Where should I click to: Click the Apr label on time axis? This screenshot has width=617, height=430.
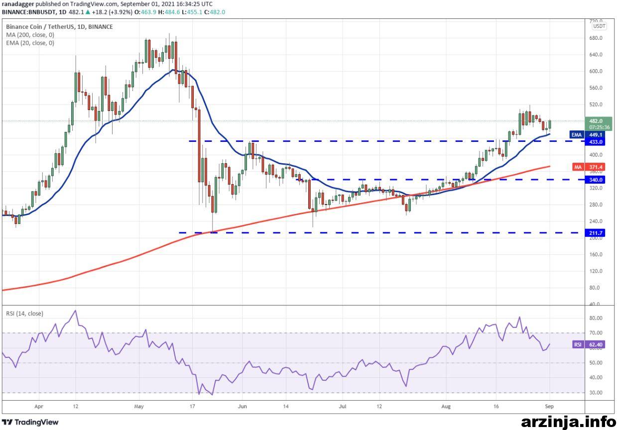pos(38,406)
